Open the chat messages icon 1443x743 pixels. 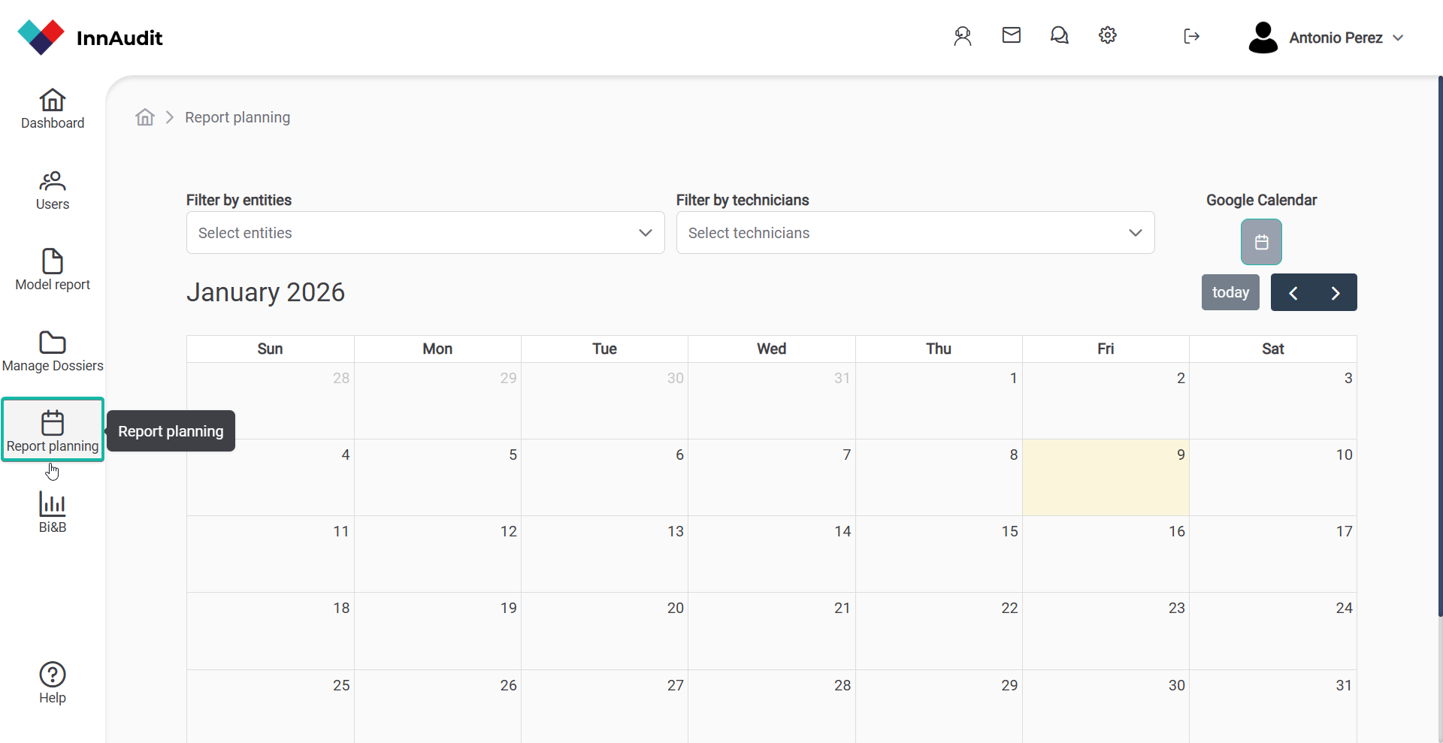point(1059,35)
